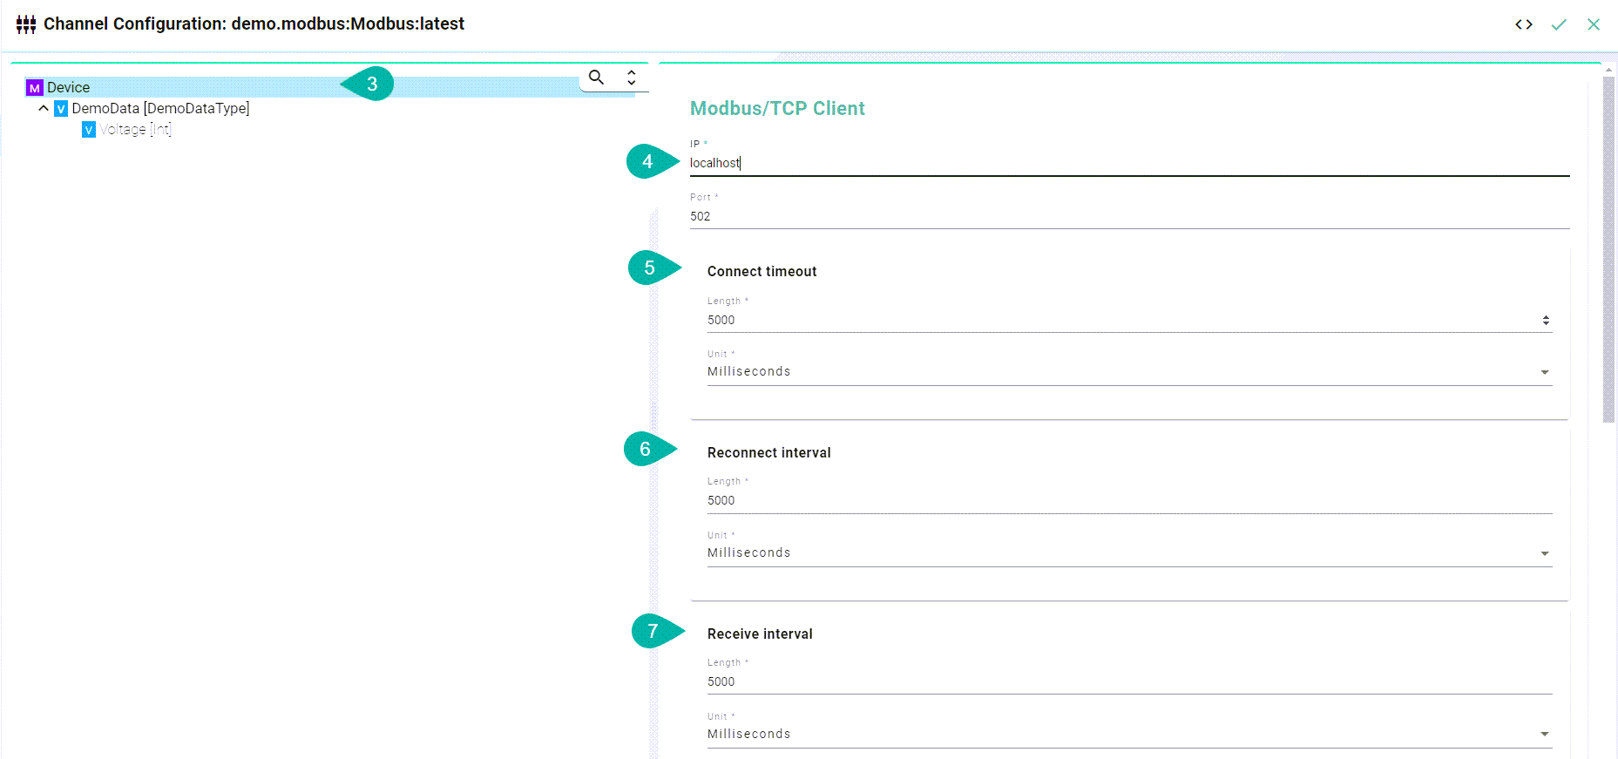Select the Voltage [Int] tree item
The image size is (1618, 759).
pos(135,130)
